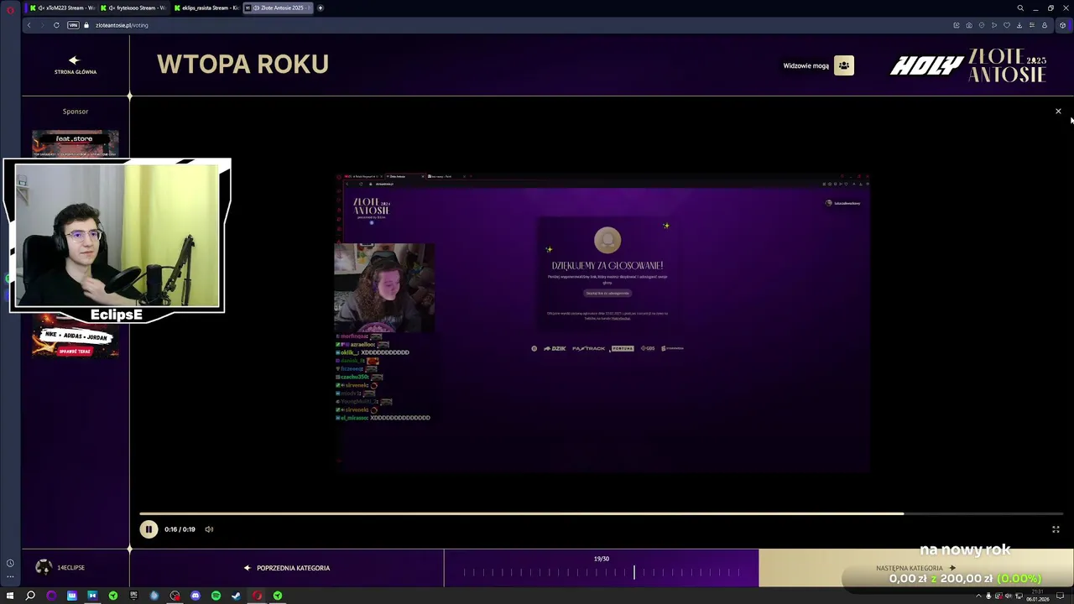Screen dimensions: 1074x604
Task: Toggle the VPN badge in address bar
Action: [73, 25]
